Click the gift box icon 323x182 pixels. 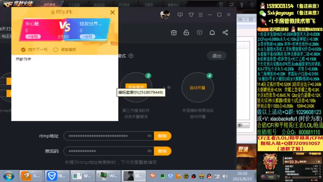(174, 33)
